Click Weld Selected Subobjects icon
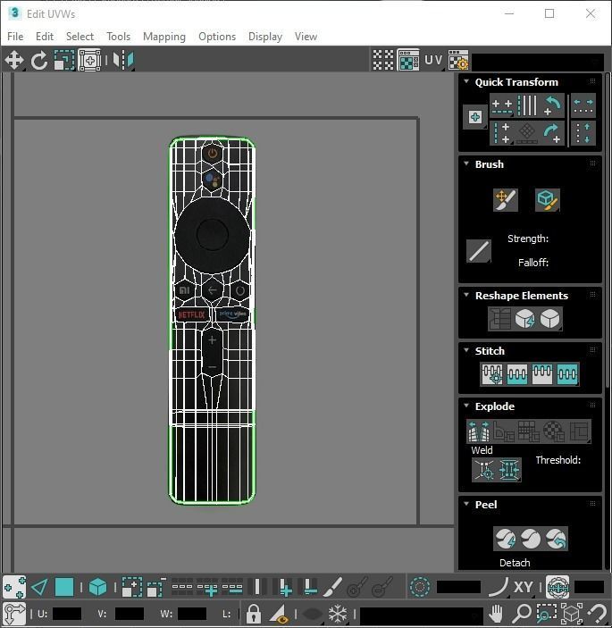The height and width of the screenshot is (628, 612). [x=509, y=469]
